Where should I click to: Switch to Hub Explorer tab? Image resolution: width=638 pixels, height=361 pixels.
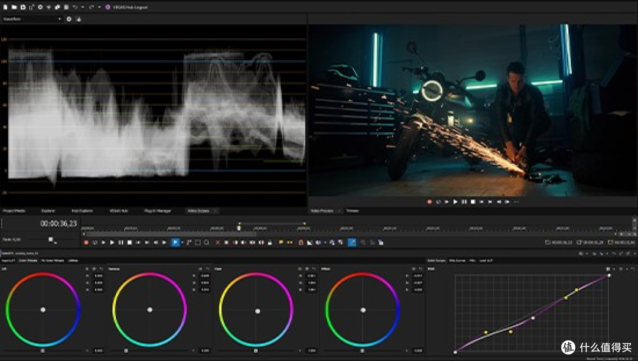[82, 211]
